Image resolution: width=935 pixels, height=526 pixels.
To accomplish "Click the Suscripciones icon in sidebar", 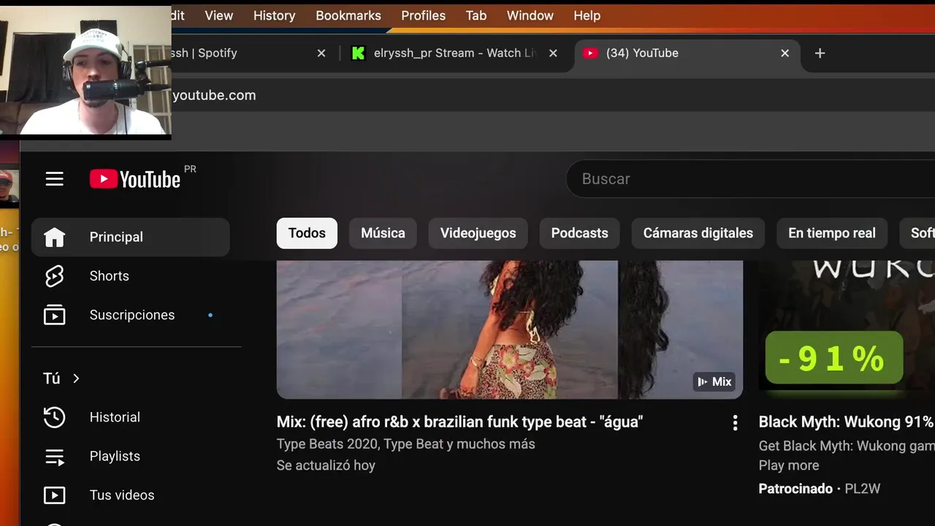I will [55, 315].
